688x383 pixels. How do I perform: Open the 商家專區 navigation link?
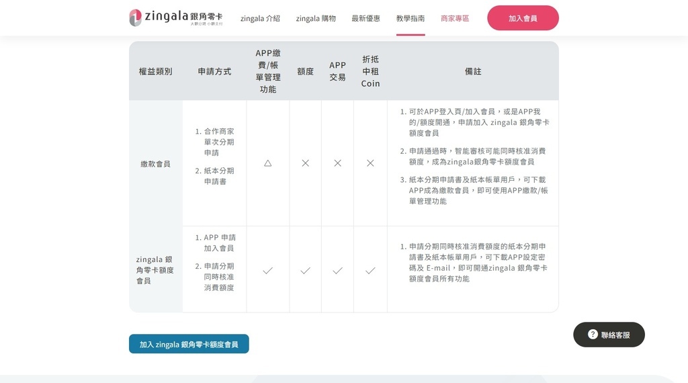[455, 18]
